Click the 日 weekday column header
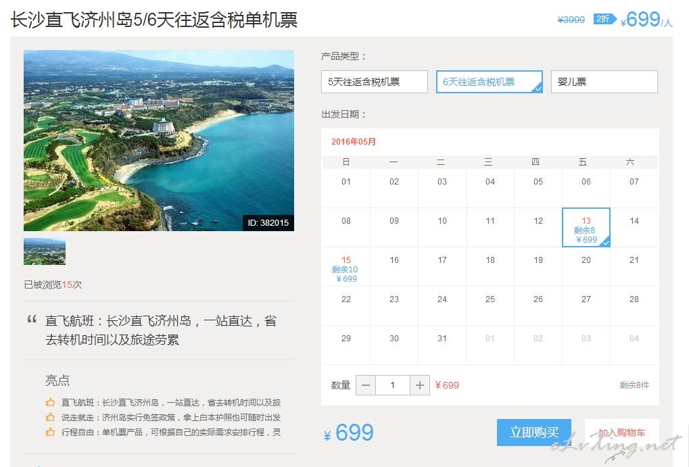The width and height of the screenshot is (689, 467). [x=346, y=162]
